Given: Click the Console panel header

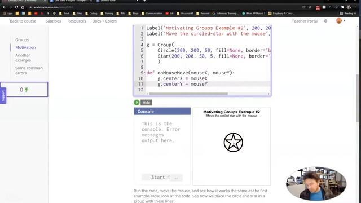Looking at the screenshot, I should (162, 111).
